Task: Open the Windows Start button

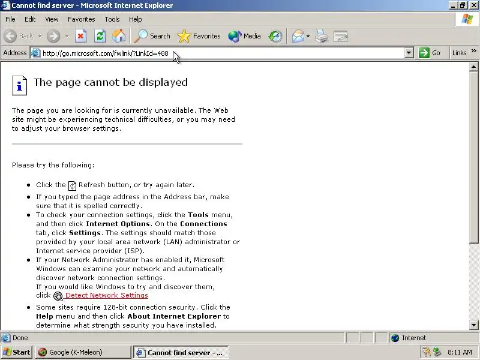Action: click(17, 352)
